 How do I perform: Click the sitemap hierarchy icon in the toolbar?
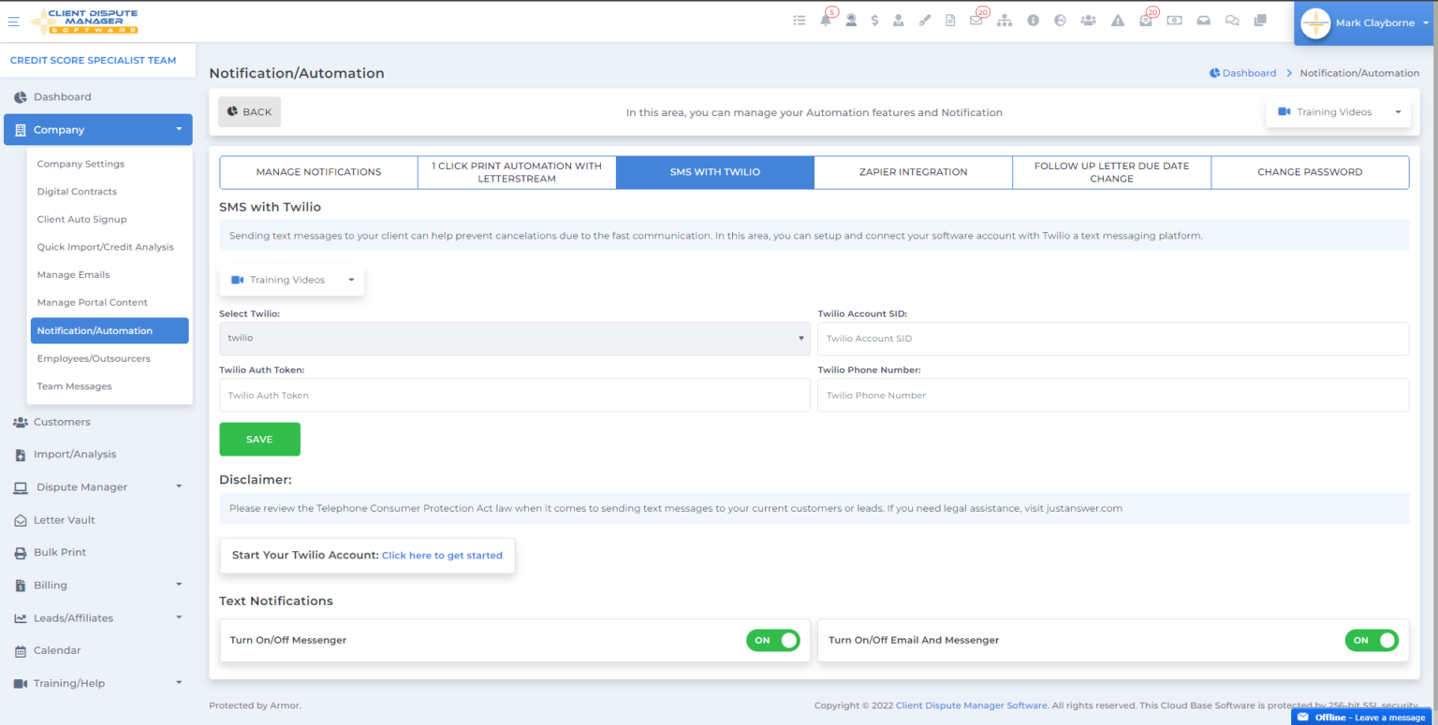[1004, 19]
